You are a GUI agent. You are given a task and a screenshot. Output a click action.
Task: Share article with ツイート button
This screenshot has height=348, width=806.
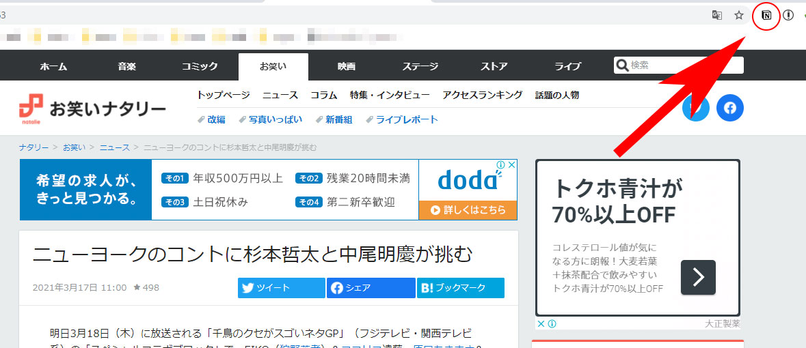click(281, 288)
